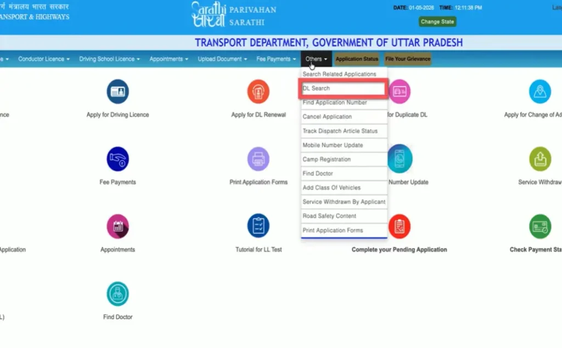Viewport: 562px width, 348px height.
Task: Expand the Fee Payments nav dropdown
Action: click(276, 59)
